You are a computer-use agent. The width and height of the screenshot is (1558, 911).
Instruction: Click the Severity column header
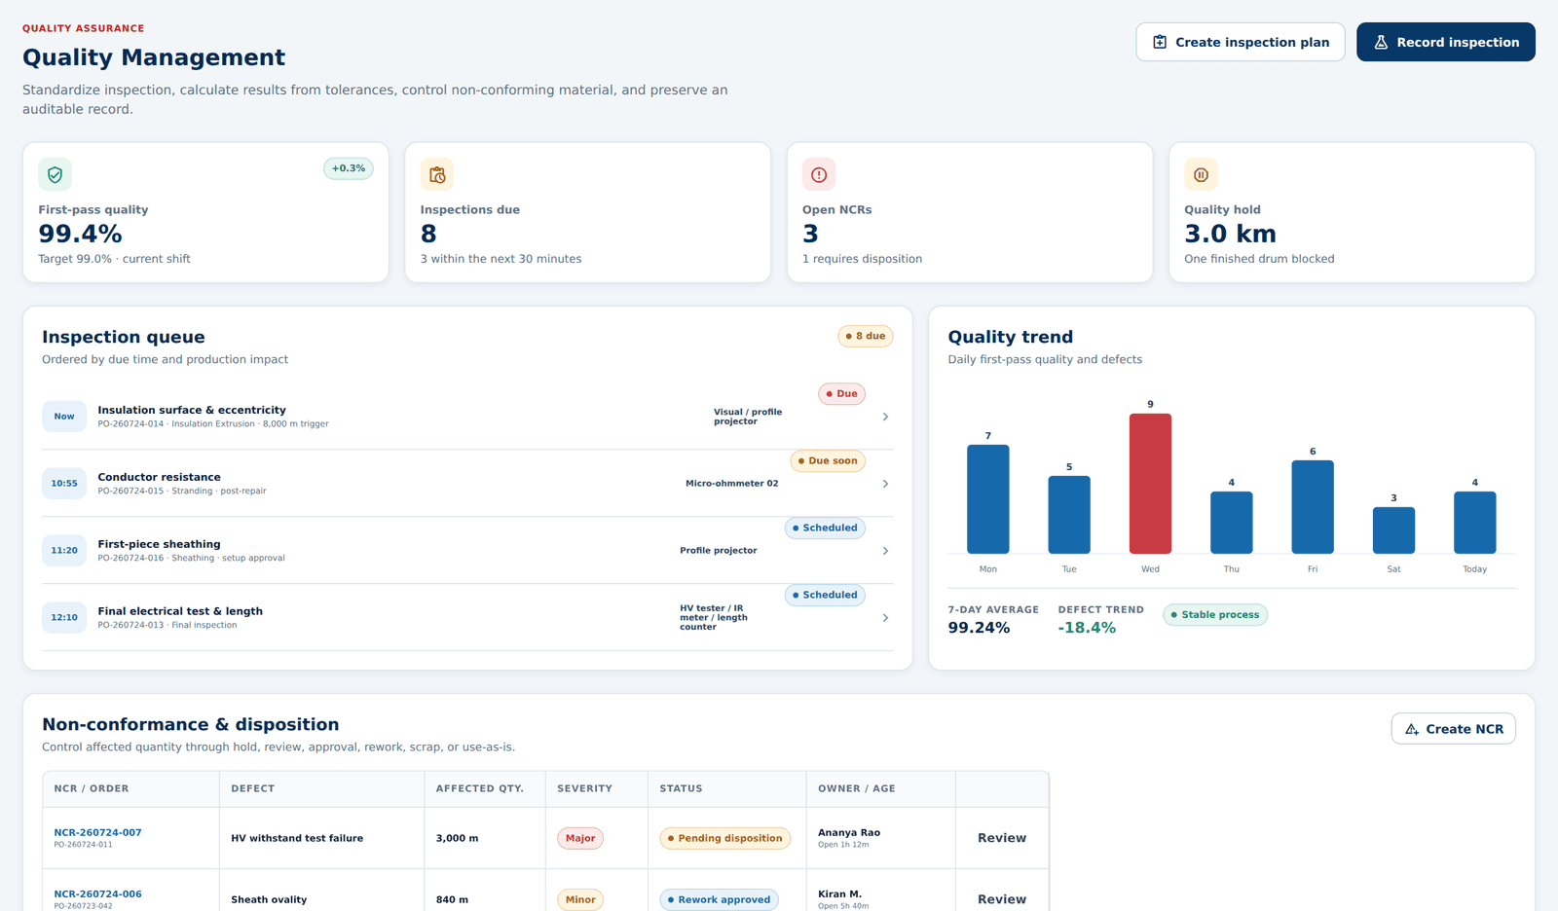coord(584,788)
